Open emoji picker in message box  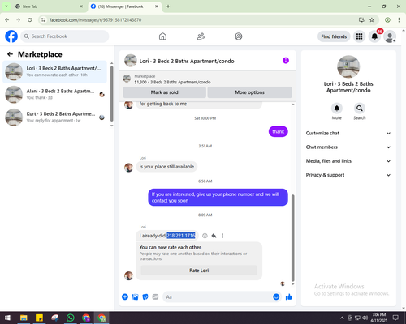(x=276, y=297)
